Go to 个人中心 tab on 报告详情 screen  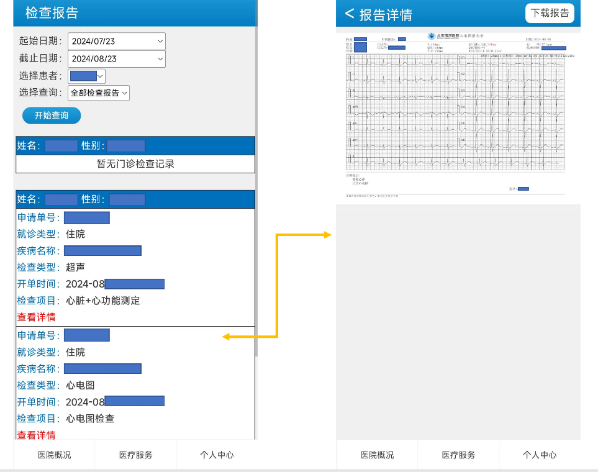click(x=540, y=455)
